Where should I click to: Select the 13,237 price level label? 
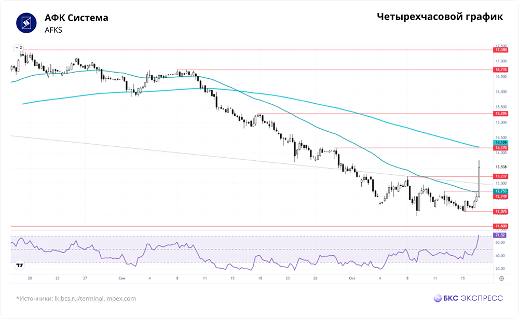point(501,176)
